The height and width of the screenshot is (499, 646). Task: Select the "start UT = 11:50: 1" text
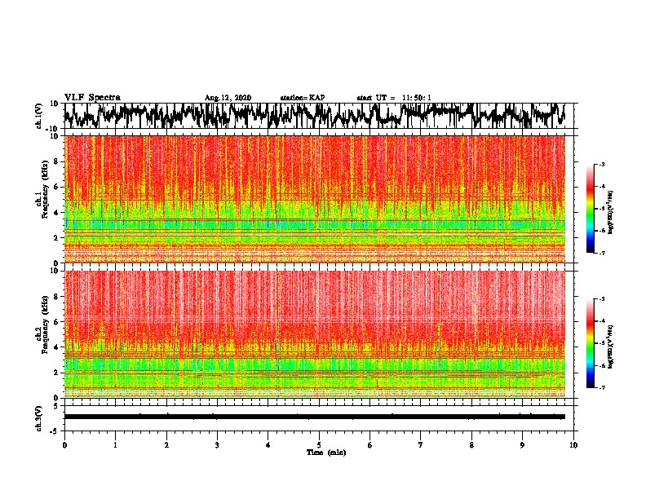[x=394, y=98]
